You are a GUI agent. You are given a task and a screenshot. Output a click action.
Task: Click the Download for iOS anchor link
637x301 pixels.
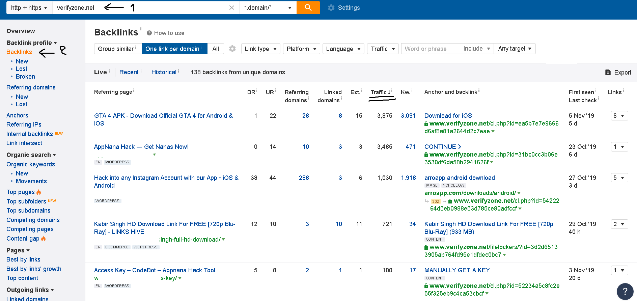pyautogui.click(x=448, y=116)
